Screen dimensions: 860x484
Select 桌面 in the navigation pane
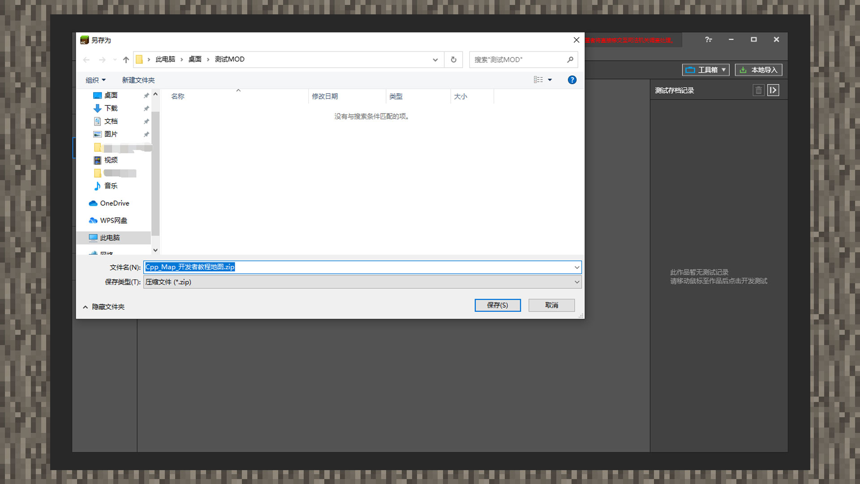click(x=111, y=95)
